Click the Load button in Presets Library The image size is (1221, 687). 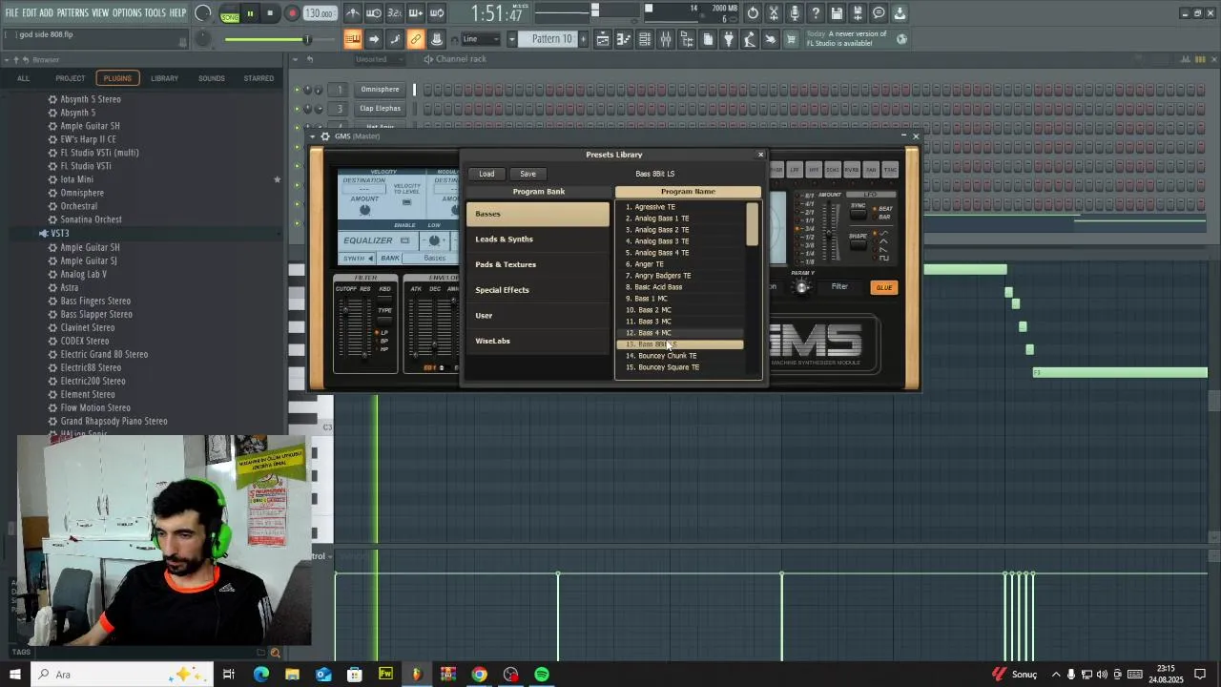click(486, 174)
